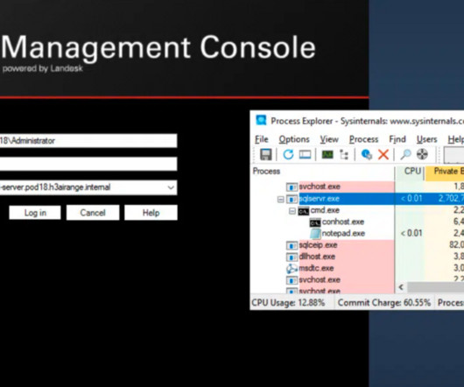Viewport: 464px width, 387px height.
Task: Select the notepad.exe process row
Action: (343, 234)
